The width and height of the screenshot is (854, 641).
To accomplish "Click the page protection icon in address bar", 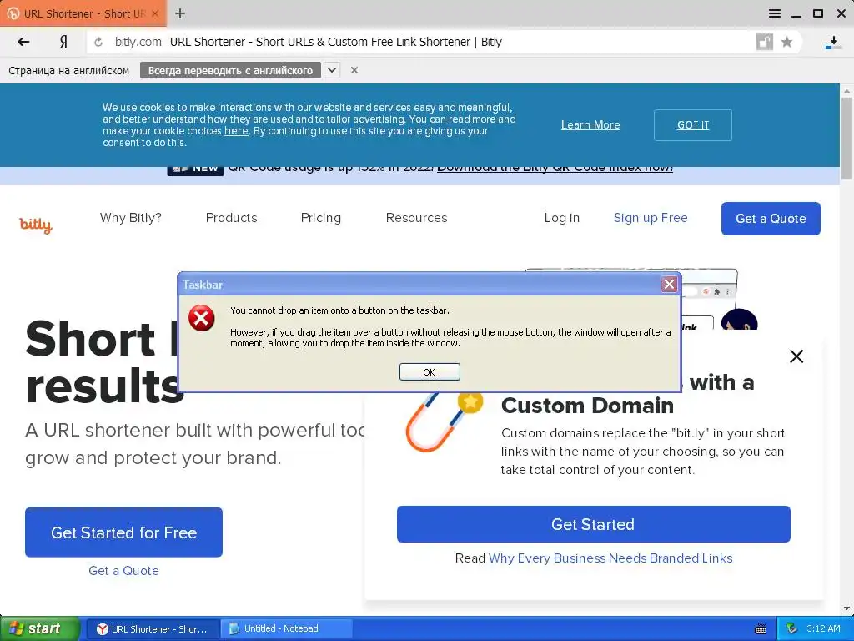I will pyautogui.click(x=765, y=42).
